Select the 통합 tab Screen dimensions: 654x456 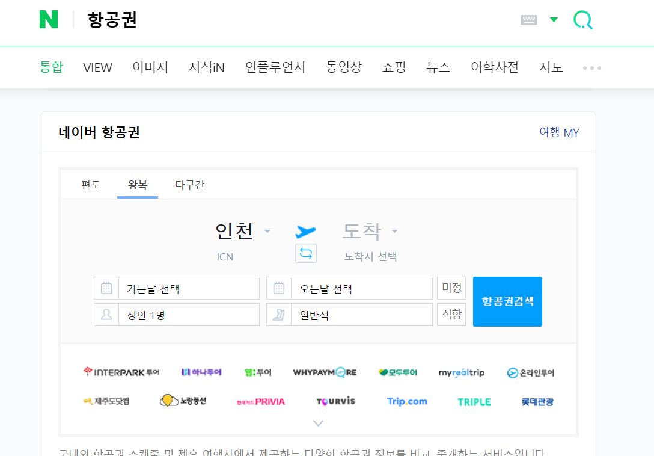tap(51, 67)
